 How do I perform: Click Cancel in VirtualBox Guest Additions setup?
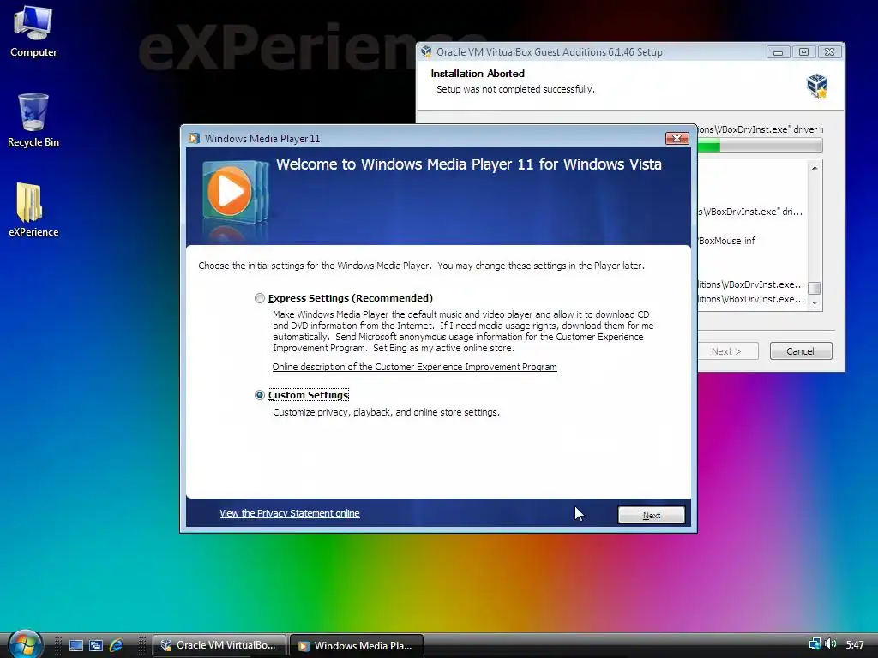(x=801, y=350)
